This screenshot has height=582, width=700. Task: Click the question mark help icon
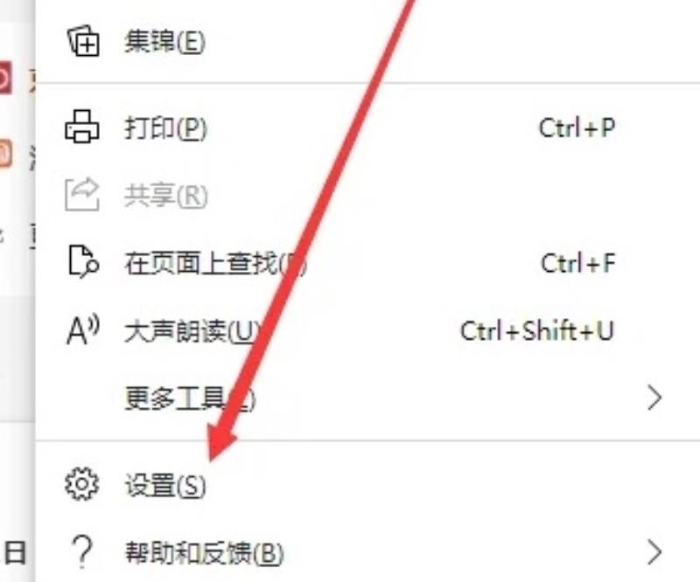(82, 552)
